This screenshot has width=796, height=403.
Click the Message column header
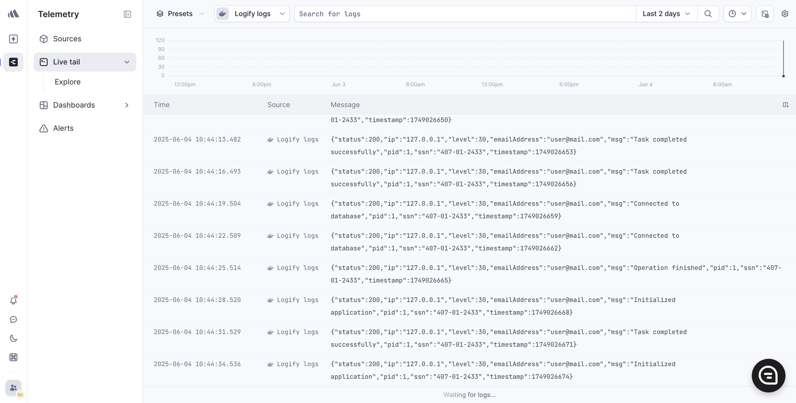[x=345, y=105]
